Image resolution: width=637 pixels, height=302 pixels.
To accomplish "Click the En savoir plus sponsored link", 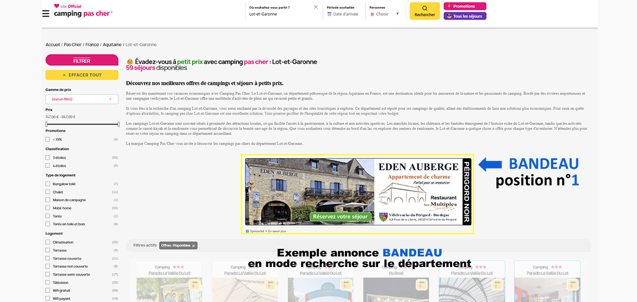I will pyautogui.click(x=277, y=231).
